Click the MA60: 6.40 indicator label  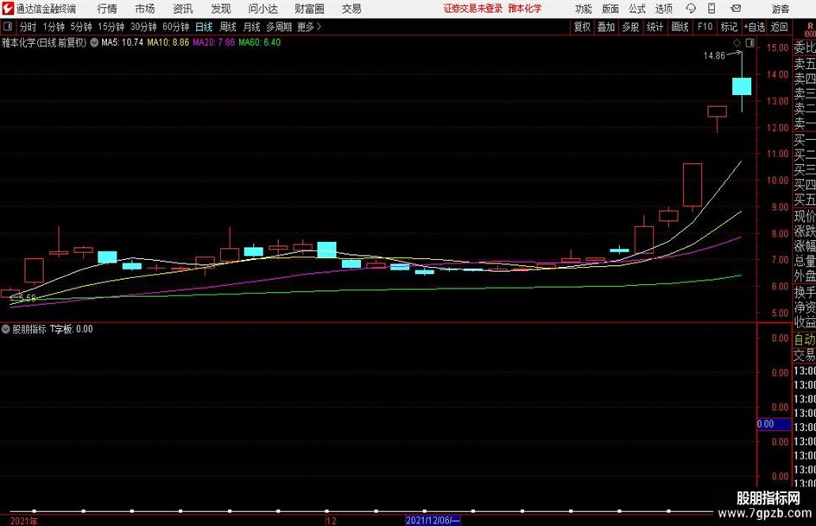[260, 42]
